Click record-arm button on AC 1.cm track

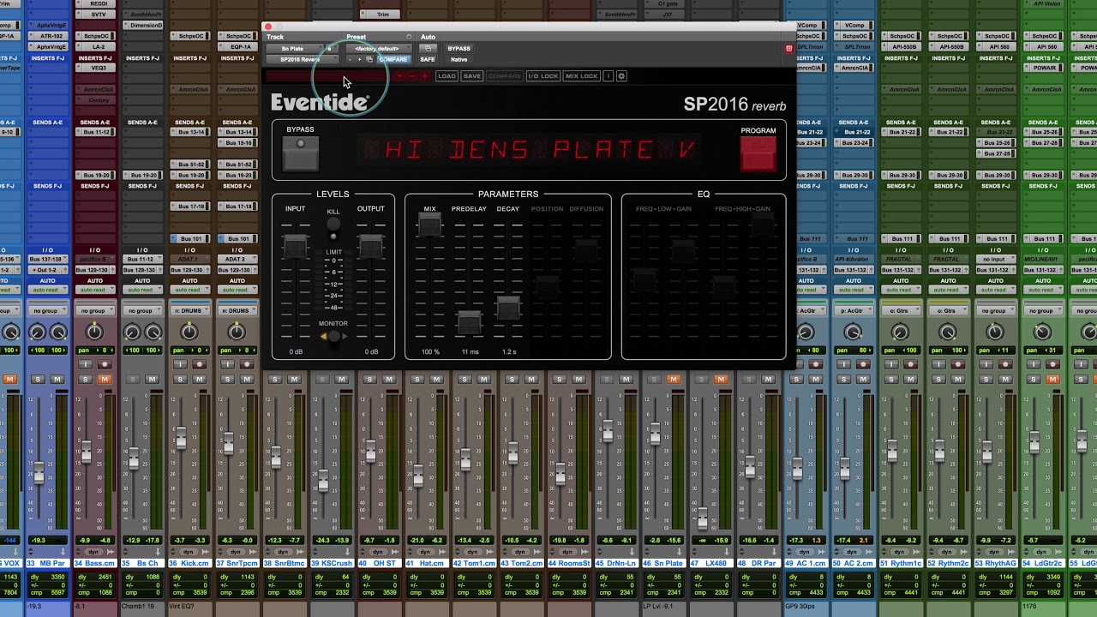coord(816,364)
